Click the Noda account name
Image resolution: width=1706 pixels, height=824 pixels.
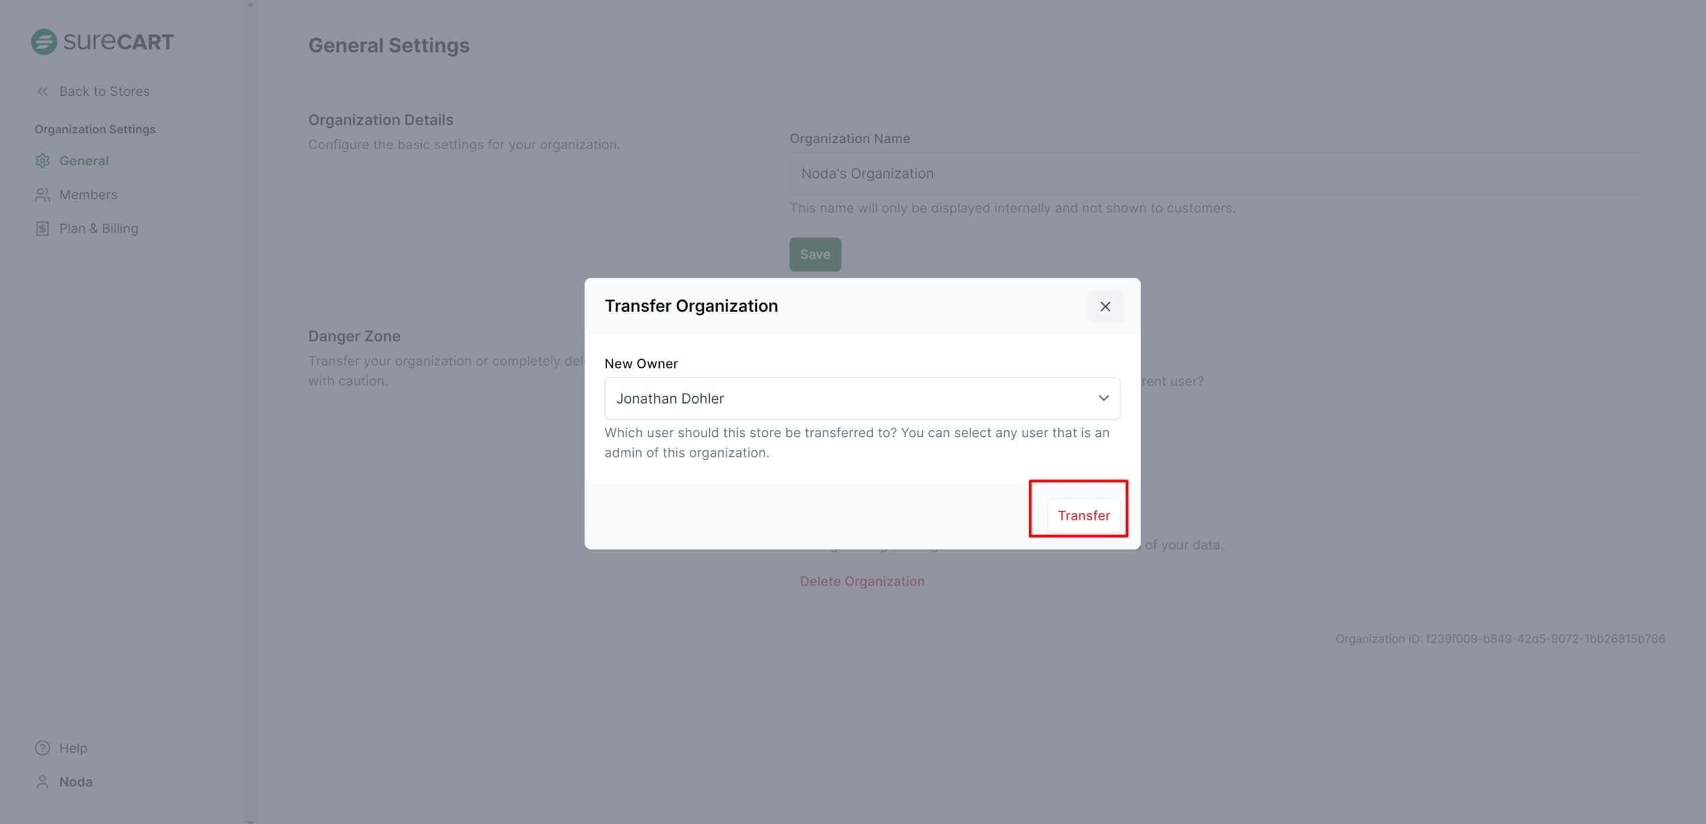tap(76, 782)
